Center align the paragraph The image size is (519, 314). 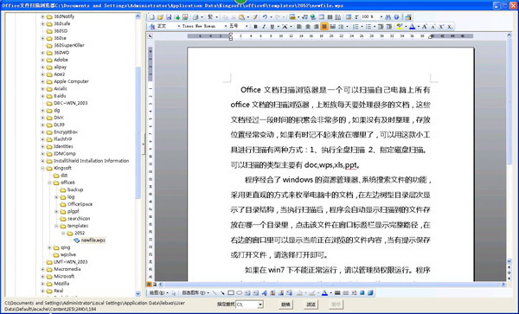(307, 27)
